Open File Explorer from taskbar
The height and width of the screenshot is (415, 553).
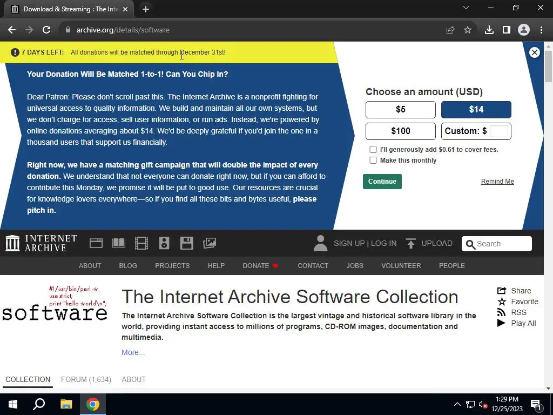tap(66, 404)
